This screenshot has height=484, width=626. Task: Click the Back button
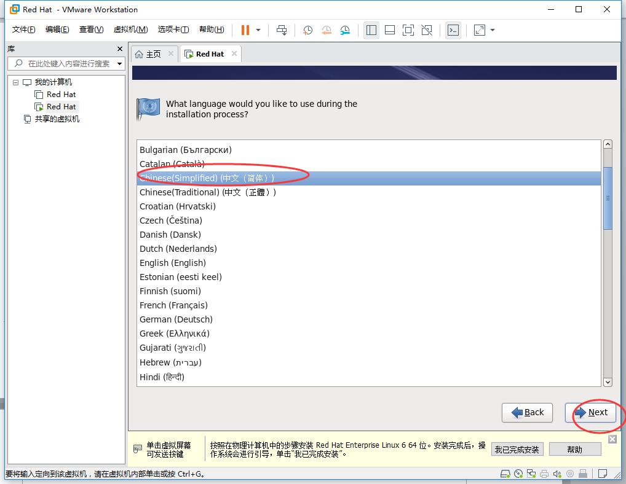[527, 412]
